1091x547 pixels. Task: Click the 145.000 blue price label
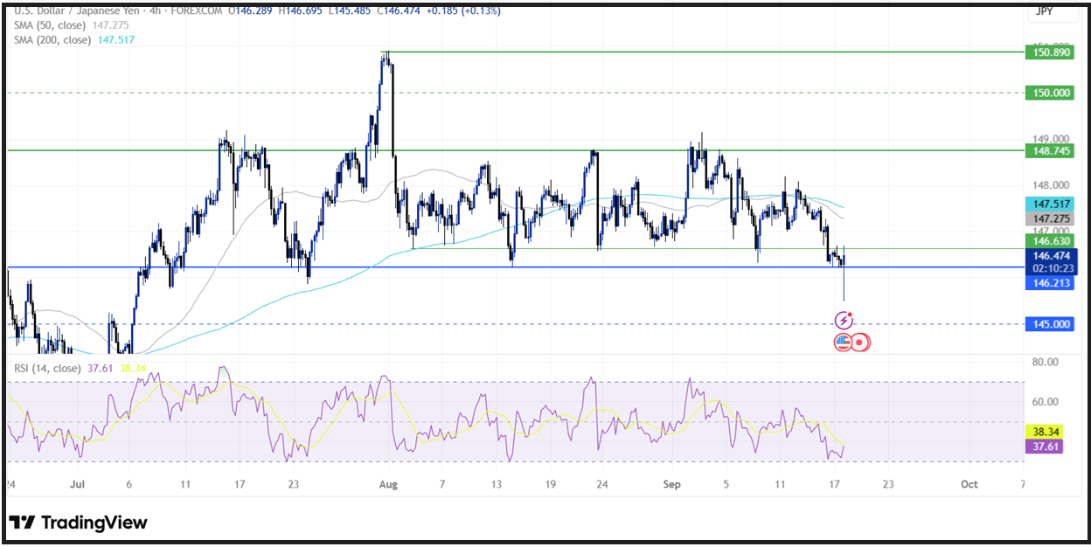[1049, 324]
